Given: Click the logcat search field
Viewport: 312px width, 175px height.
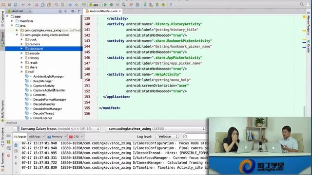Looking at the screenshot, I should tap(196, 137).
